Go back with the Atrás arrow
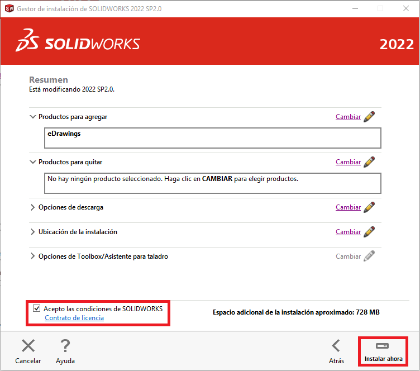The image size is (420, 371). tap(336, 351)
